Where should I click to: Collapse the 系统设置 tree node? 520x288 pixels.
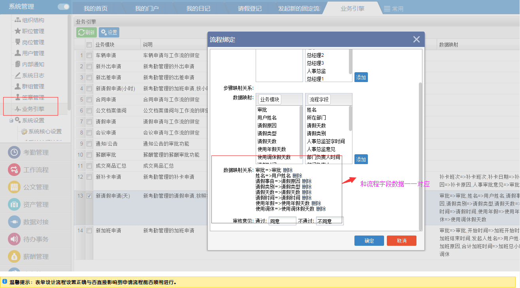[11, 121]
